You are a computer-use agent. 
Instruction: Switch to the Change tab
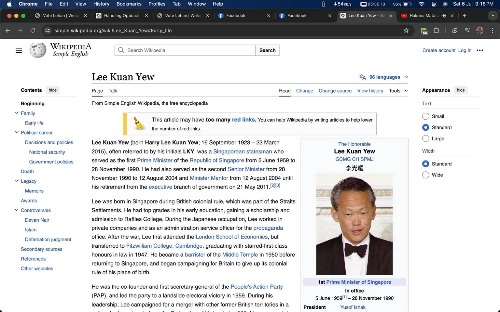click(305, 91)
